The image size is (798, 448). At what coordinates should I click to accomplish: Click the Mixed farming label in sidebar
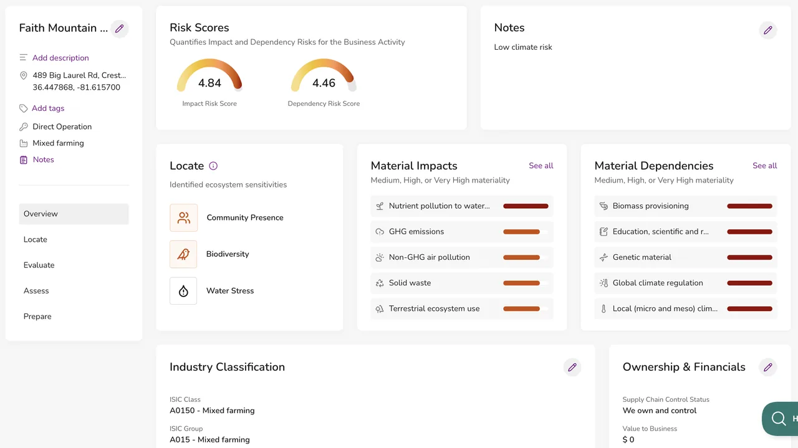point(58,143)
